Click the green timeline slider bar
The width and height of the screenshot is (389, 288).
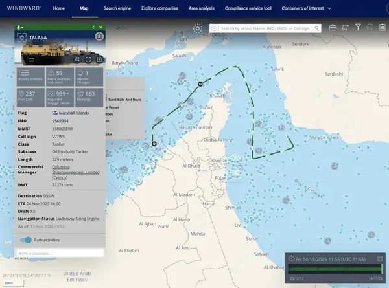(334, 269)
